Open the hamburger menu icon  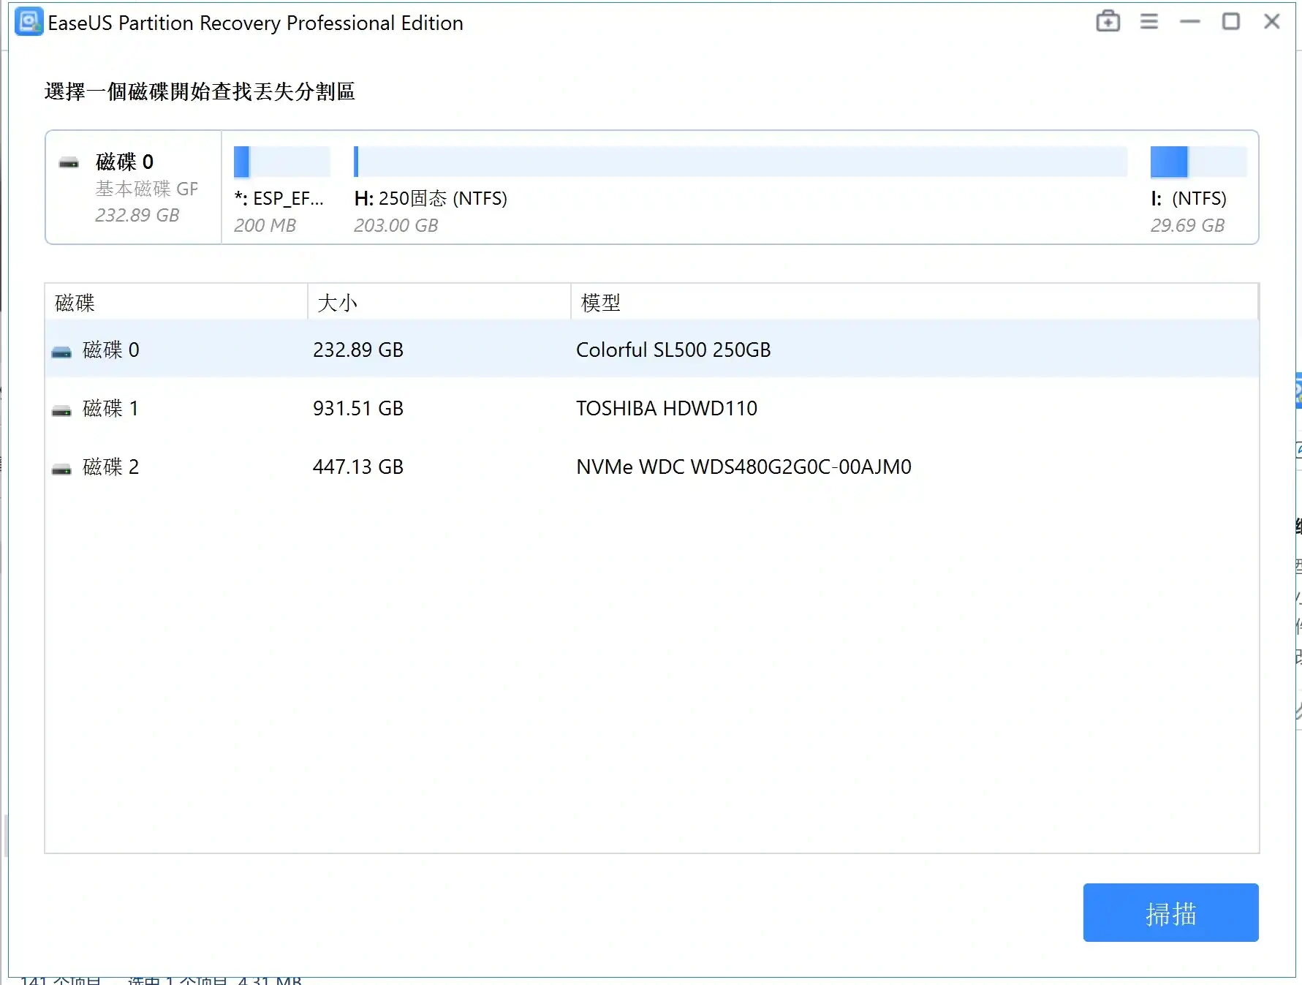coord(1149,22)
